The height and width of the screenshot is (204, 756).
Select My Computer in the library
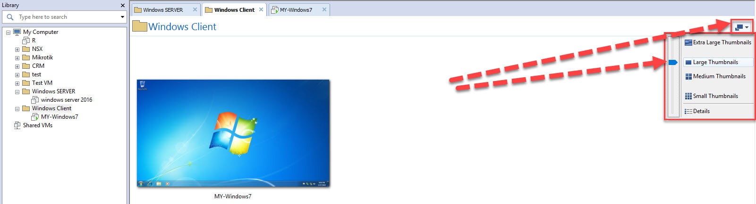coord(41,32)
